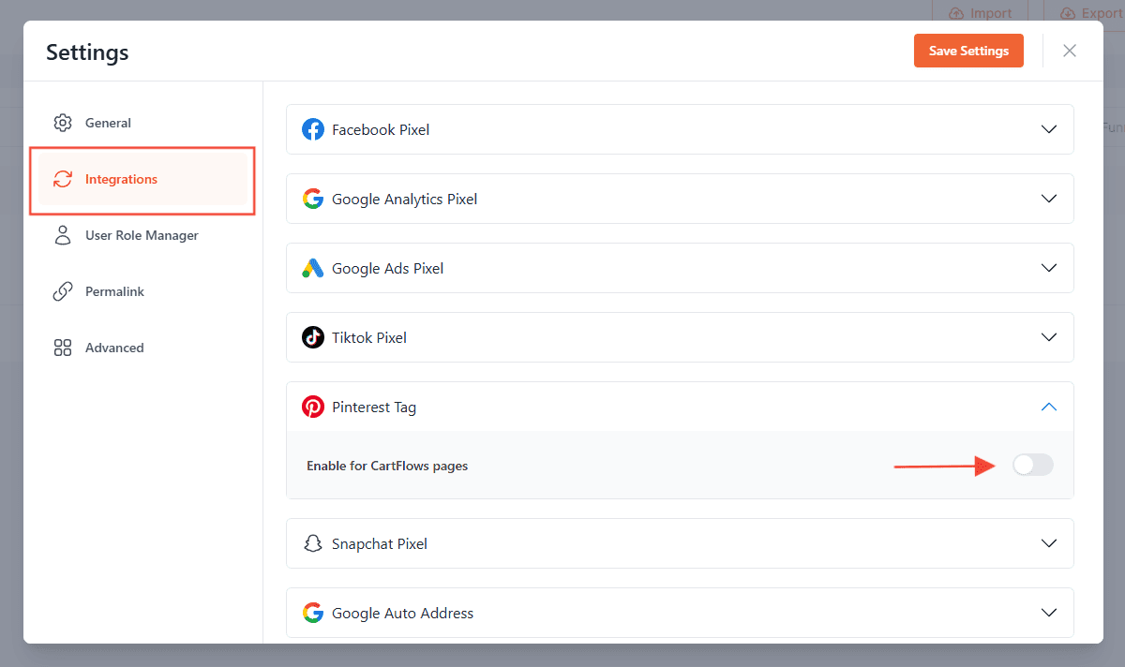Expand the Snapchat Pixel section chevron
The image size is (1125, 667).
[1049, 543]
